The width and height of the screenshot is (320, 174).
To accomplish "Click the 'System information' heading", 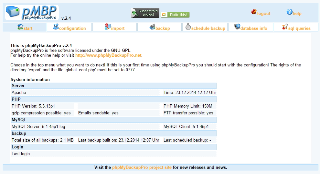I will pos(30,79).
